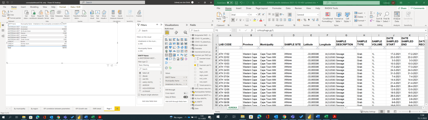Toggle Keep all filters switch
Image resolution: width=428 pixels, height=120 pixels.
tap(185, 97)
